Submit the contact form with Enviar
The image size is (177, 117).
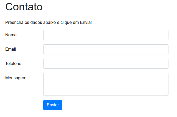[53, 105]
